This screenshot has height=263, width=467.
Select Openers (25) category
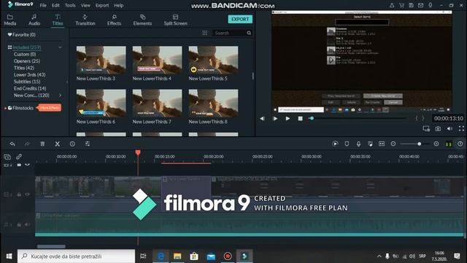[27, 61]
